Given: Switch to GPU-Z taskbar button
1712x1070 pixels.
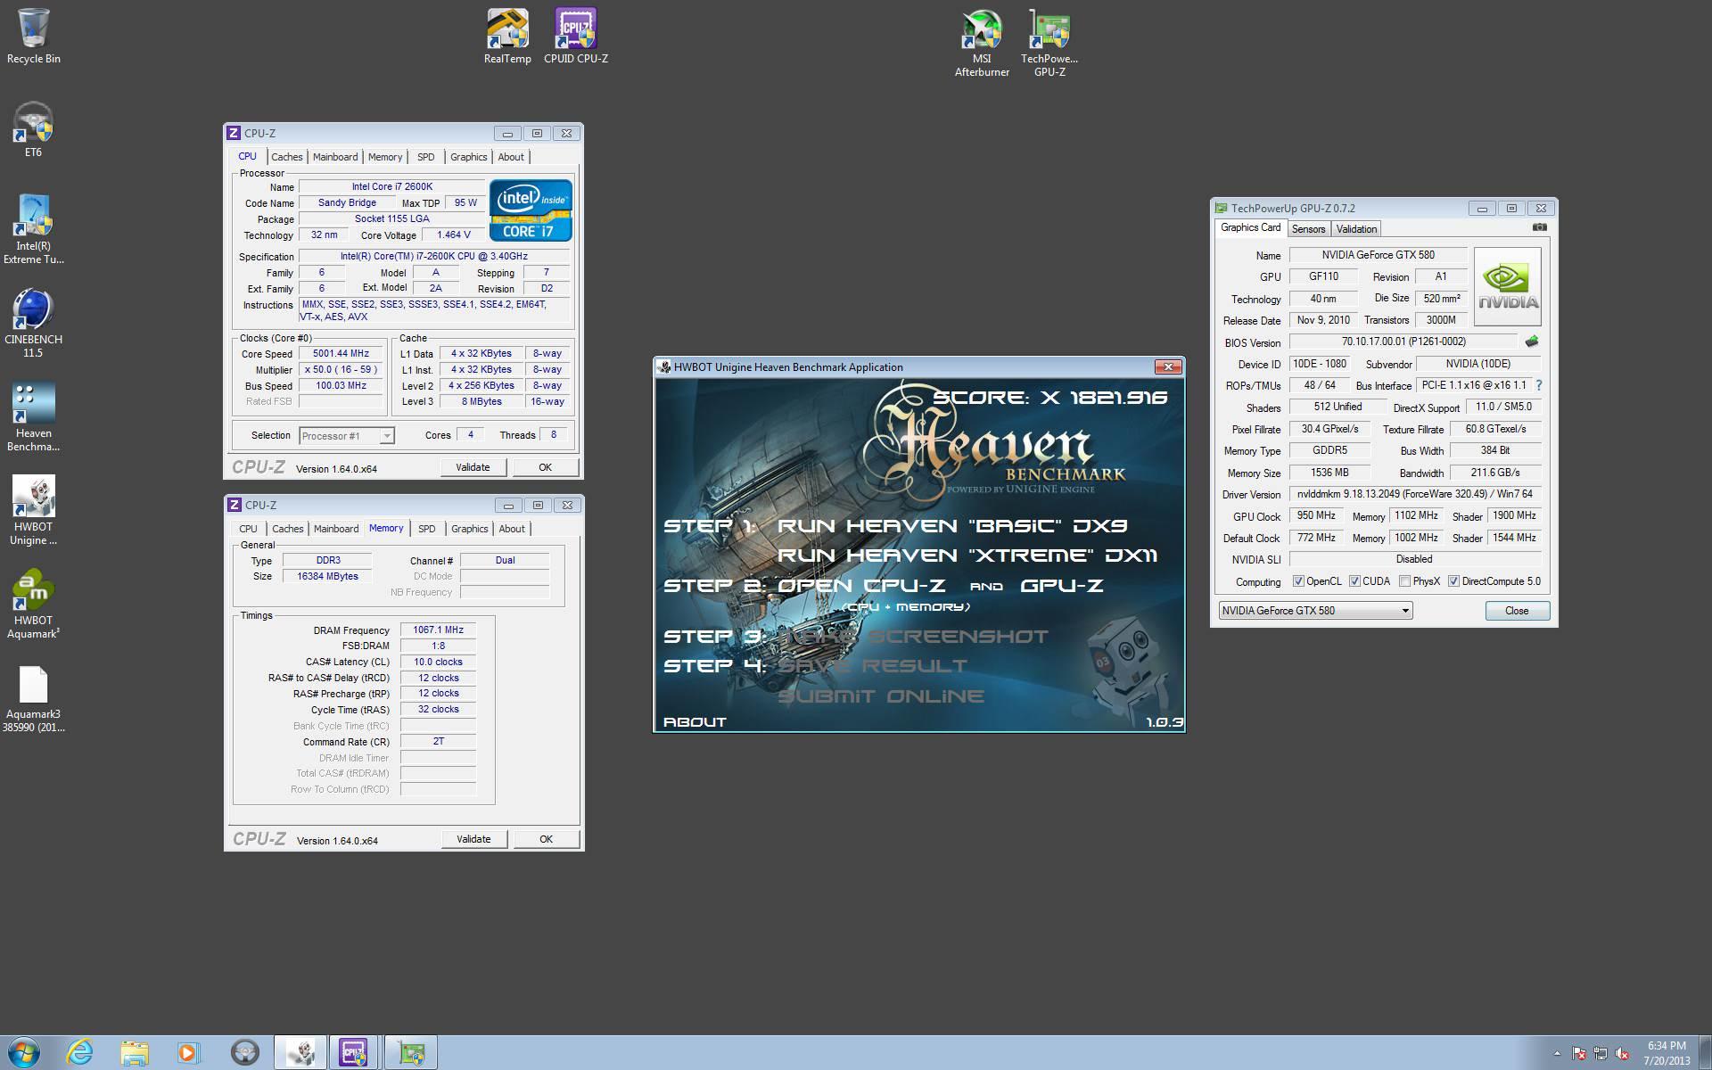Looking at the screenshot, I should click(x=411, y=1053).
